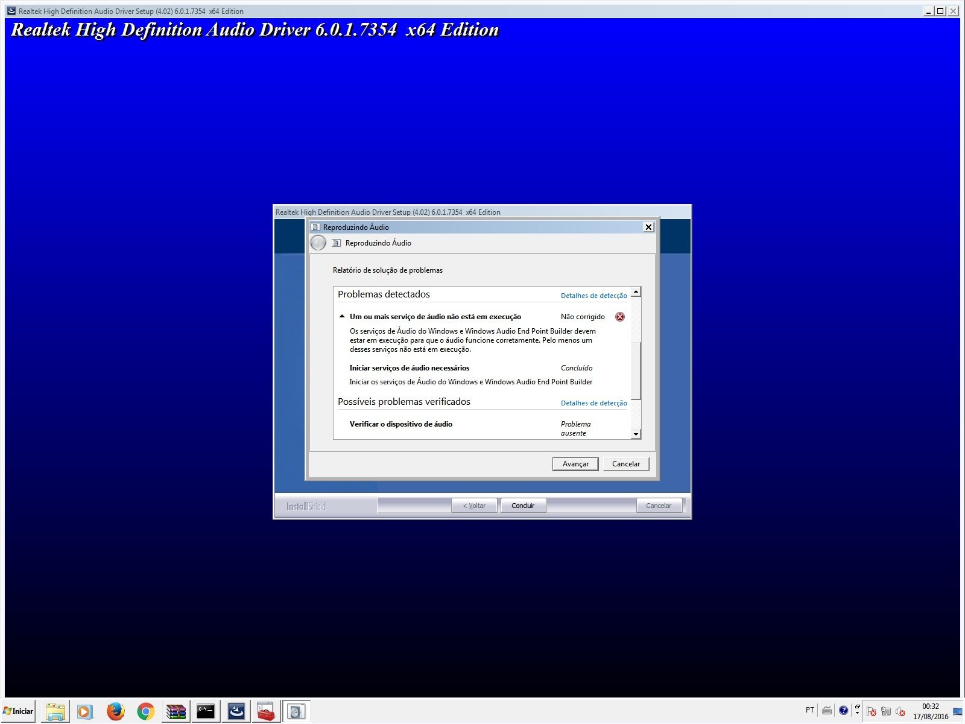The image size is (965, 724).
Task: Click the Action Center flag tray icon
Action: coord(871,711)
